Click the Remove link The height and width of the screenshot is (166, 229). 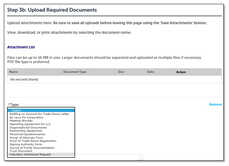pyautogui.click(x=215, y=104)
